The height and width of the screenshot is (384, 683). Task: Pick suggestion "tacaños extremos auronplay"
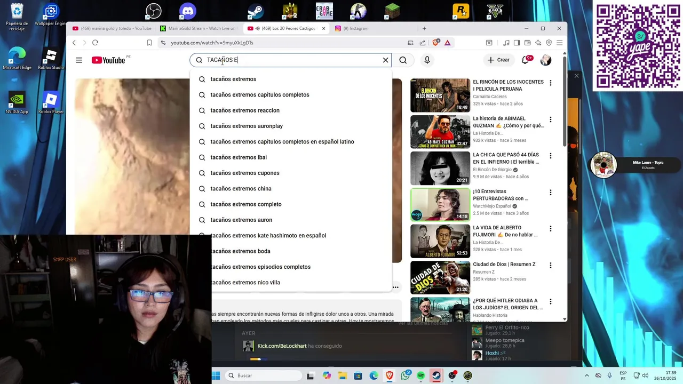[x=291, y=126]
